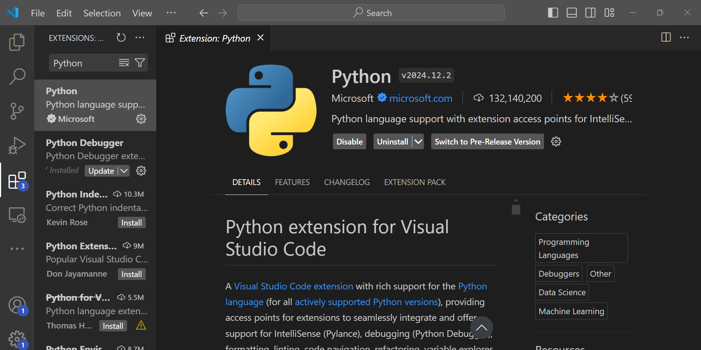Open the Run and Debug view
The height and width of the screenshot is (350, 701).
[17, 145]
